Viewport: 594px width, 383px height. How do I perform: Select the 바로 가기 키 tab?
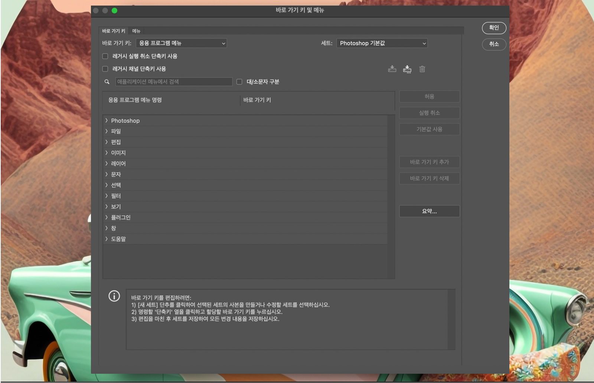113,31
